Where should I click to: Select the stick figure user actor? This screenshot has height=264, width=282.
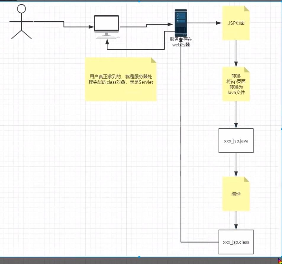21,22
